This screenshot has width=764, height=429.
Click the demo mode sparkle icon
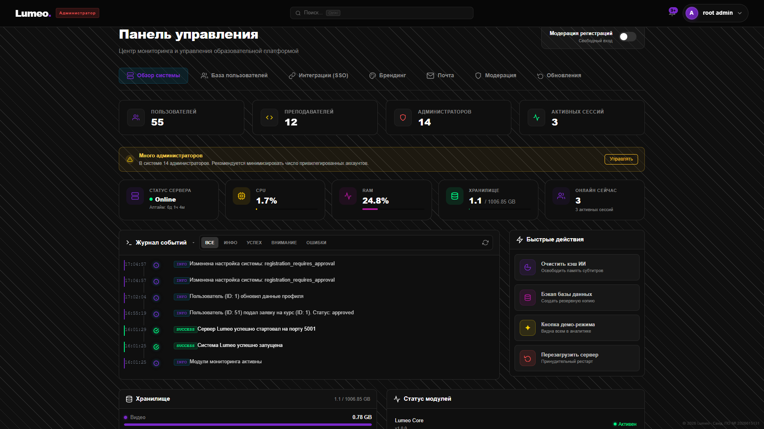tap(528, 328)
